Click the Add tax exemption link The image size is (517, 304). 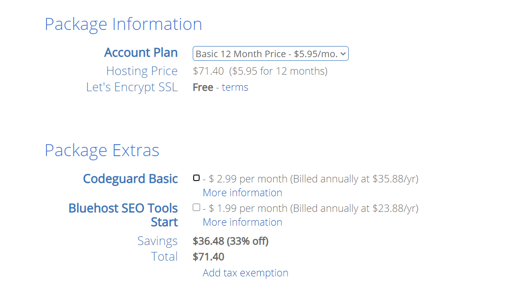tap(245, 273)
